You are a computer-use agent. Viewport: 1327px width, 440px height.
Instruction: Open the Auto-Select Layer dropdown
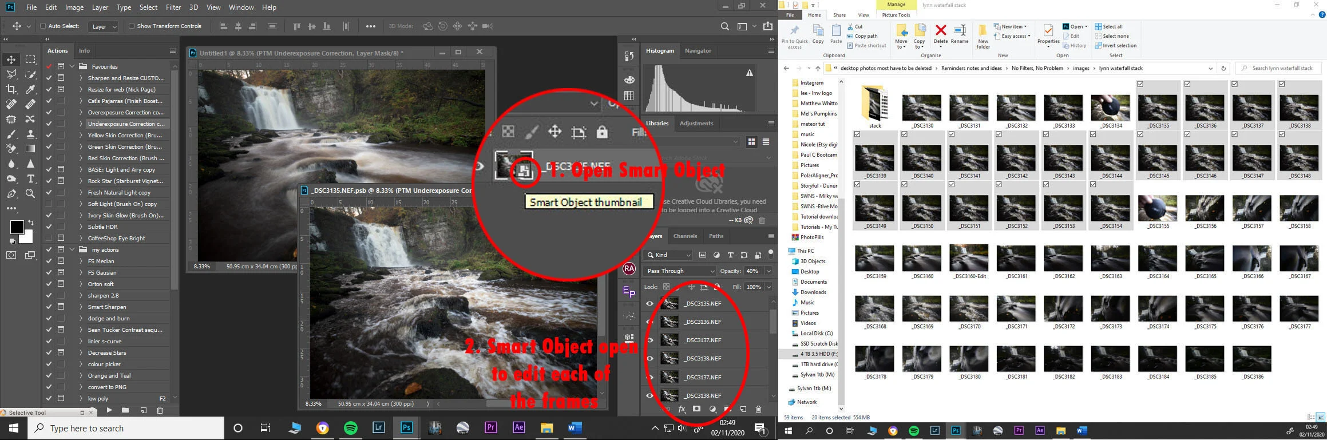coord(104,26)
